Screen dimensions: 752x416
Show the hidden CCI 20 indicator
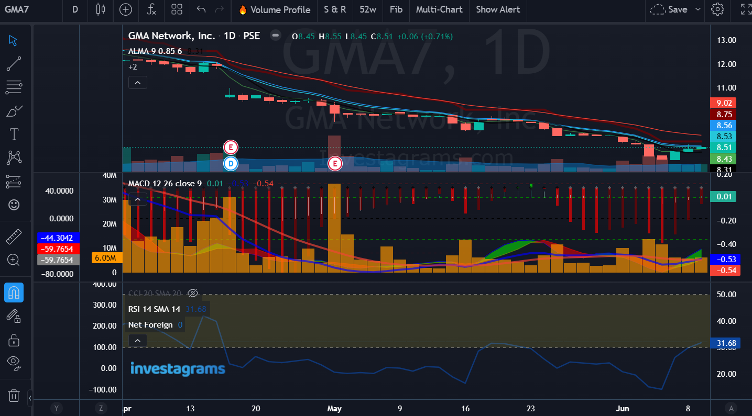point(192,293)
